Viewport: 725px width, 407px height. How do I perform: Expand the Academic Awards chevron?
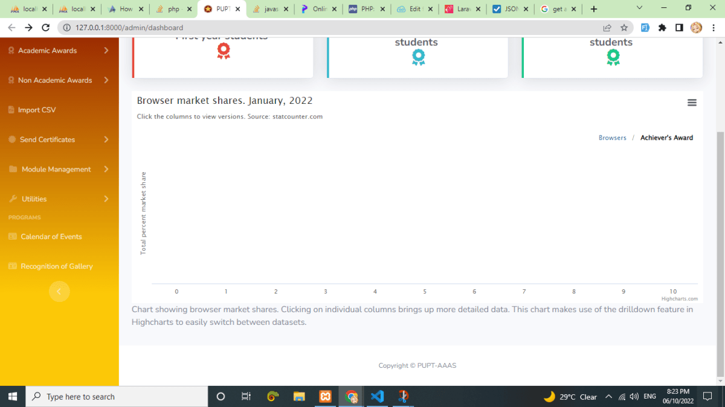click(106, 51)
